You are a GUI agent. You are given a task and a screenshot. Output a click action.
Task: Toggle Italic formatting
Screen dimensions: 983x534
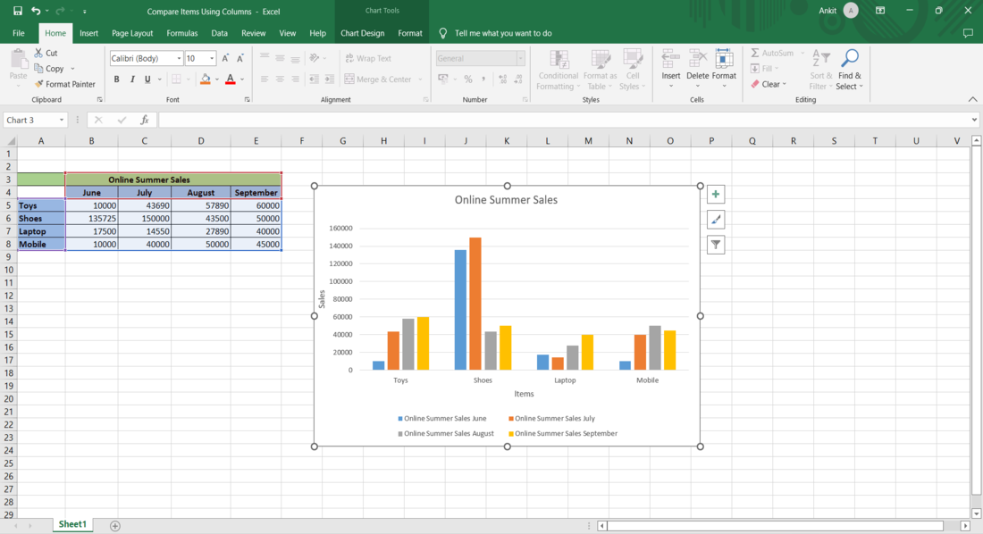pos(132,79)
